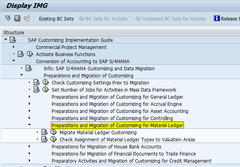Image resolution: width=240 pixels, height=167 pixels.
Task: Click the Structure column header
Action: [x=14, y=33]
